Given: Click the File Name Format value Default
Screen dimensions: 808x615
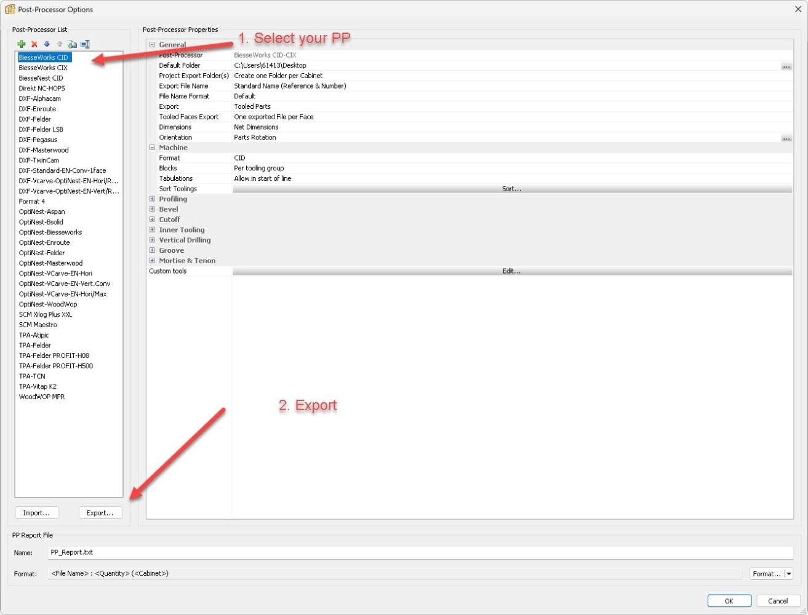Looking at the screenshot, I should (x=245, y=97).
